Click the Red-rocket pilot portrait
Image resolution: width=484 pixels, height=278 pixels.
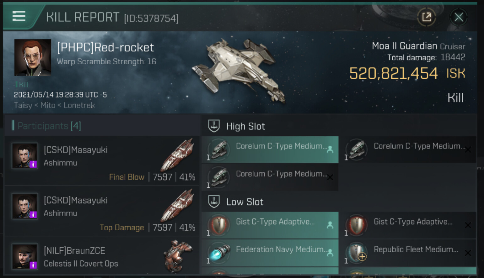coord(33,57)
